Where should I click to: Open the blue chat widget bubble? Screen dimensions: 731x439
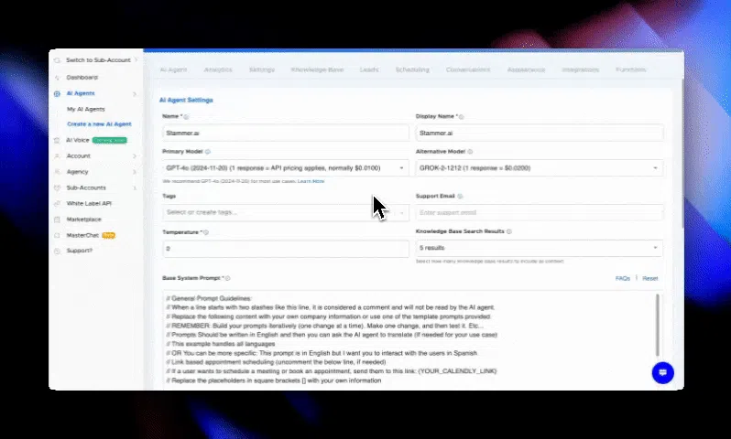pos(662,373)
